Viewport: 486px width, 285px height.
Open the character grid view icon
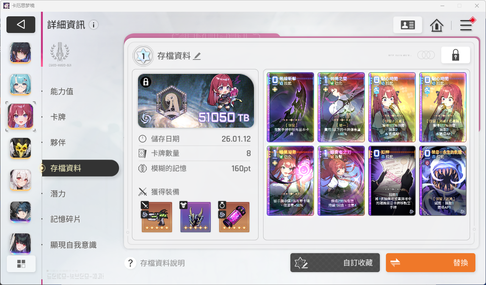point(21,264)
